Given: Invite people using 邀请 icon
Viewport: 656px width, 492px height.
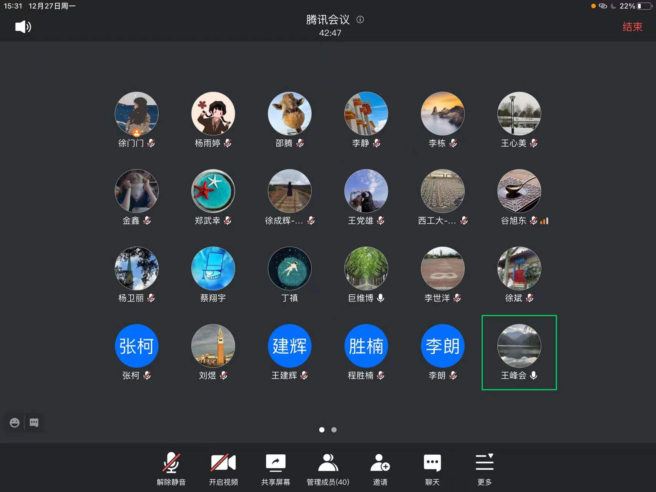Looking at the screenshot, I should click(x=380, y=469).
